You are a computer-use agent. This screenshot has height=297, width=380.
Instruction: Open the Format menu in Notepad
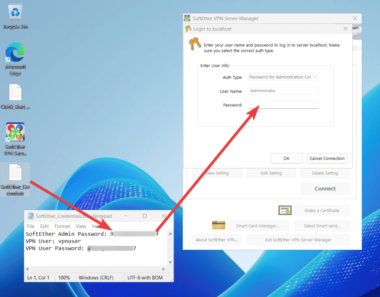[x=62, y=226]
